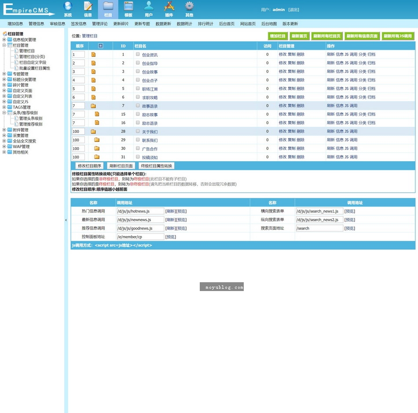Screen dimensions: 418x413
Task: Open the 后台地图 menu item
Action: click(x=269, y=24)
